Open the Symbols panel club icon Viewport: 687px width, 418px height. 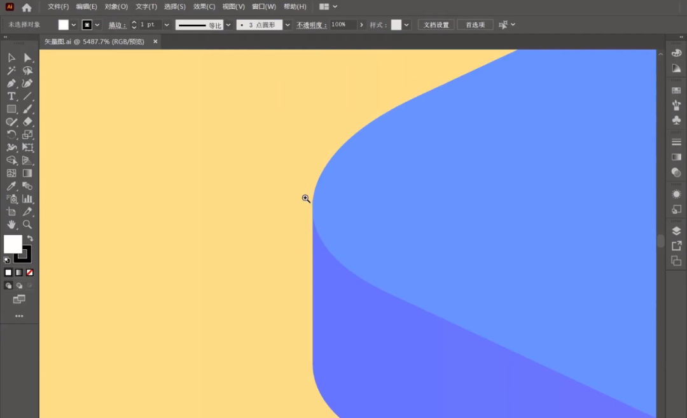[676, 120]
